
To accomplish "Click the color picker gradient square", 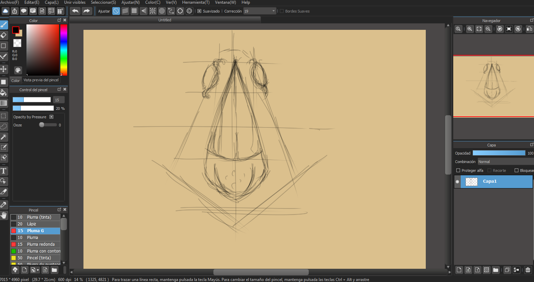I will (43, 50).
